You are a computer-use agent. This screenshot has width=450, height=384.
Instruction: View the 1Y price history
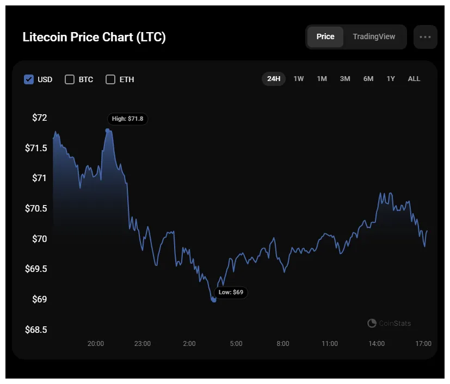click(390, 79)
